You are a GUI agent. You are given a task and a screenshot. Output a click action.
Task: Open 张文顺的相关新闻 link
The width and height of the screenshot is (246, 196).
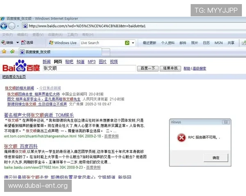tap(19, 88)
